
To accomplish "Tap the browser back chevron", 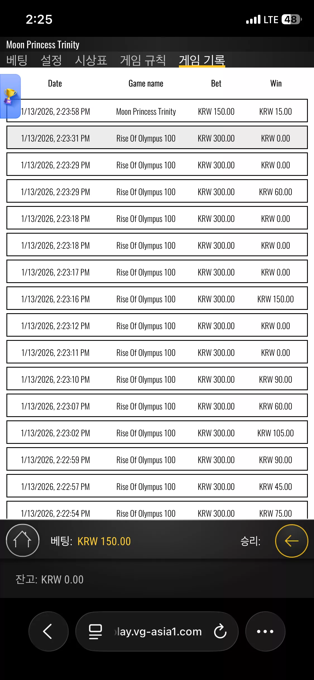I will click(x=49, y=631).
